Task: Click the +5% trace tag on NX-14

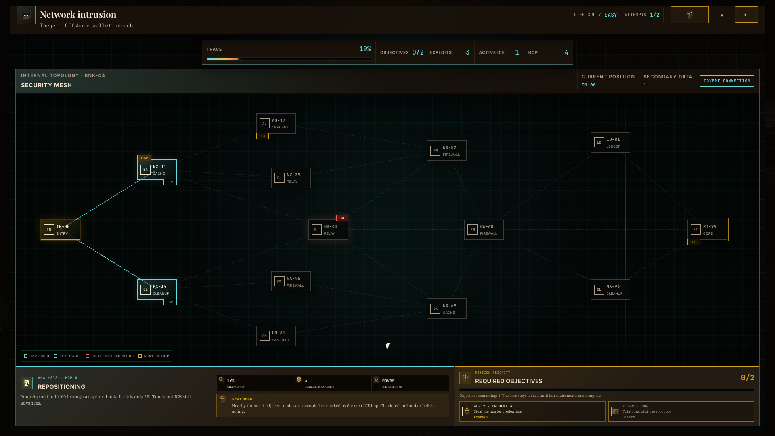Action: tap(170, 302)
